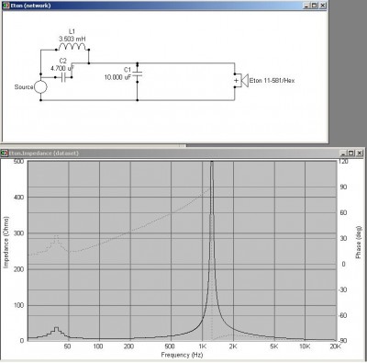Click the 3.503 mH inductor value label
The height and width of the screenshot is (363, 367).
[x=72, y=39]
